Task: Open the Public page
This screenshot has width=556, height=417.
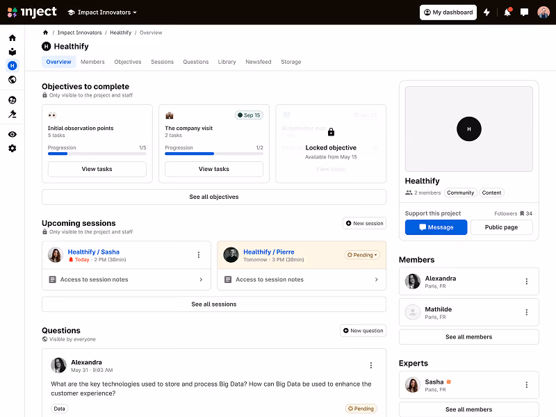Action: coord(501,227)
